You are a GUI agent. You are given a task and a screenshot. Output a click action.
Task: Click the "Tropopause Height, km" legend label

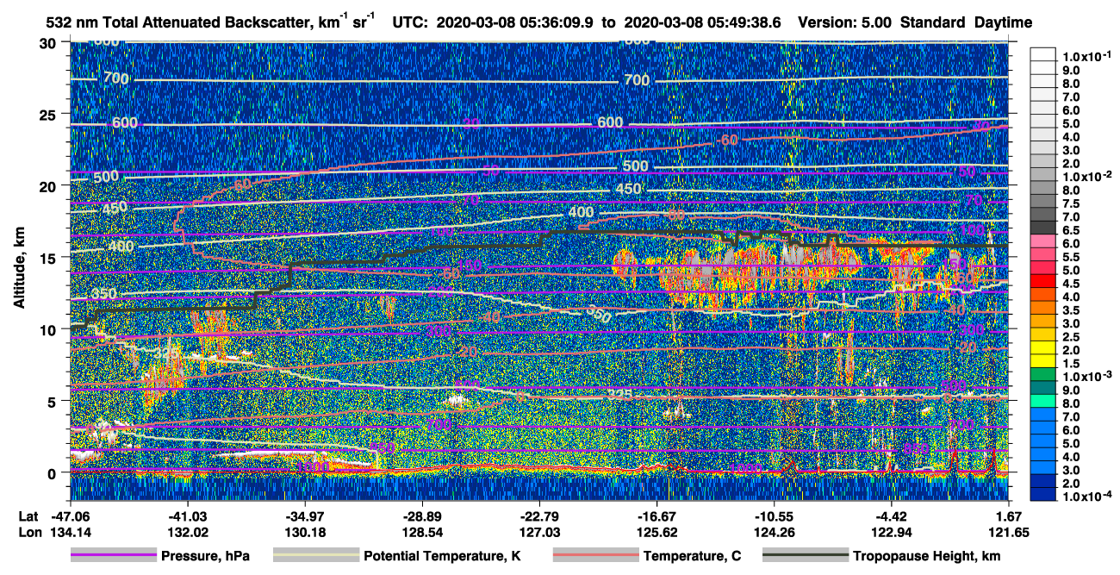tap(926, 556)
